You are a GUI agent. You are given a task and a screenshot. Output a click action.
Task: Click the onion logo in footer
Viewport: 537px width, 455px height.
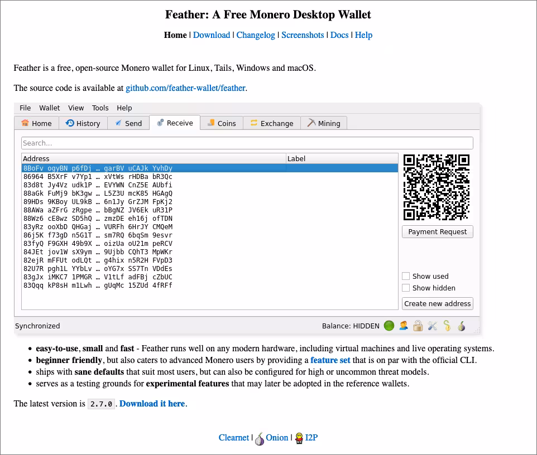(260, 439)
